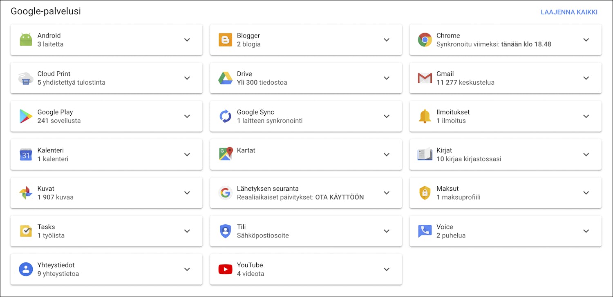Click the Tili shield icon

click(x=225, y=231)
